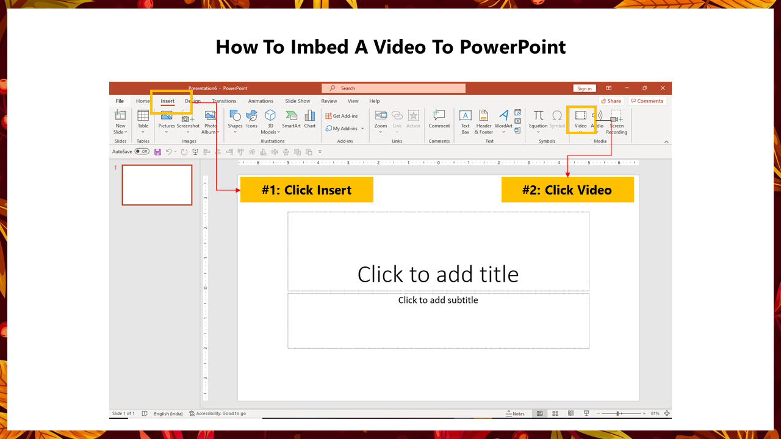Insert a New Slide from the ribbon

120,122
